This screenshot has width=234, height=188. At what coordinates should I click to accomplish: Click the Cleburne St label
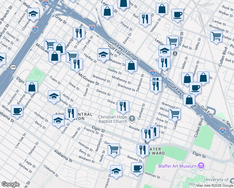coord(51,171)
